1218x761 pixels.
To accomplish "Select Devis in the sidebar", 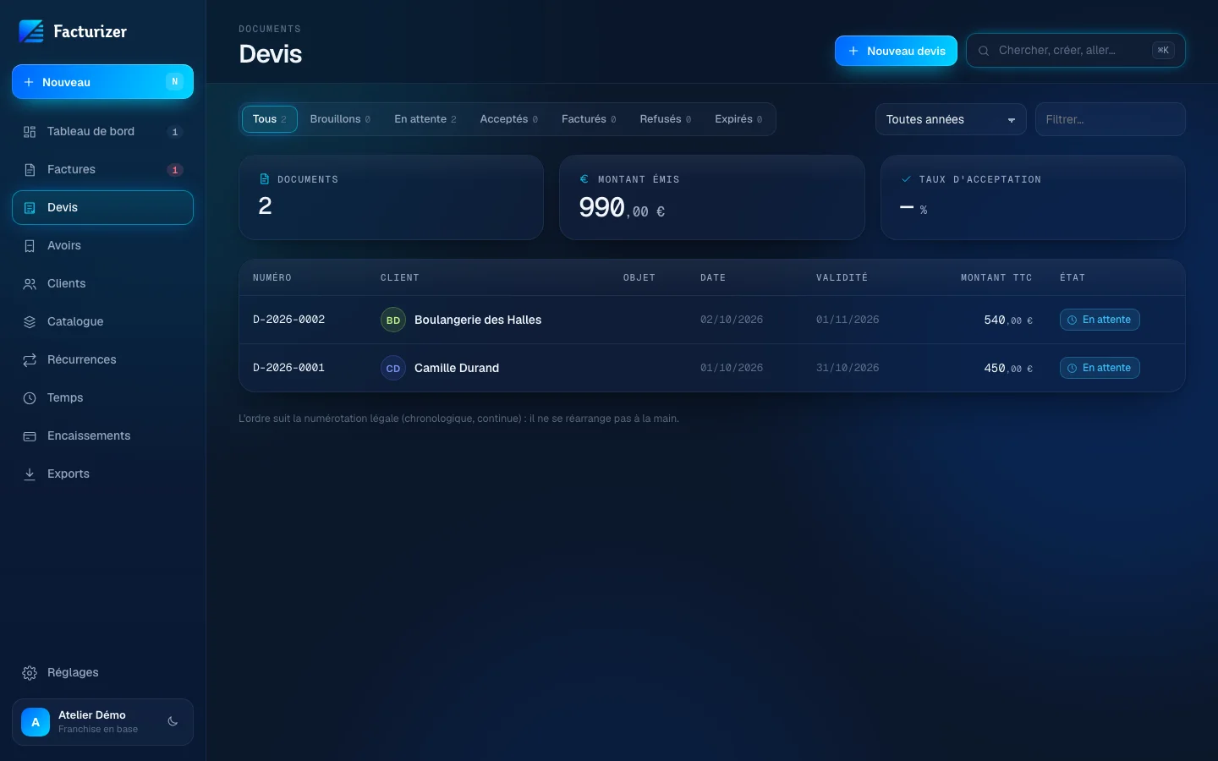I will tap(102, 207).
